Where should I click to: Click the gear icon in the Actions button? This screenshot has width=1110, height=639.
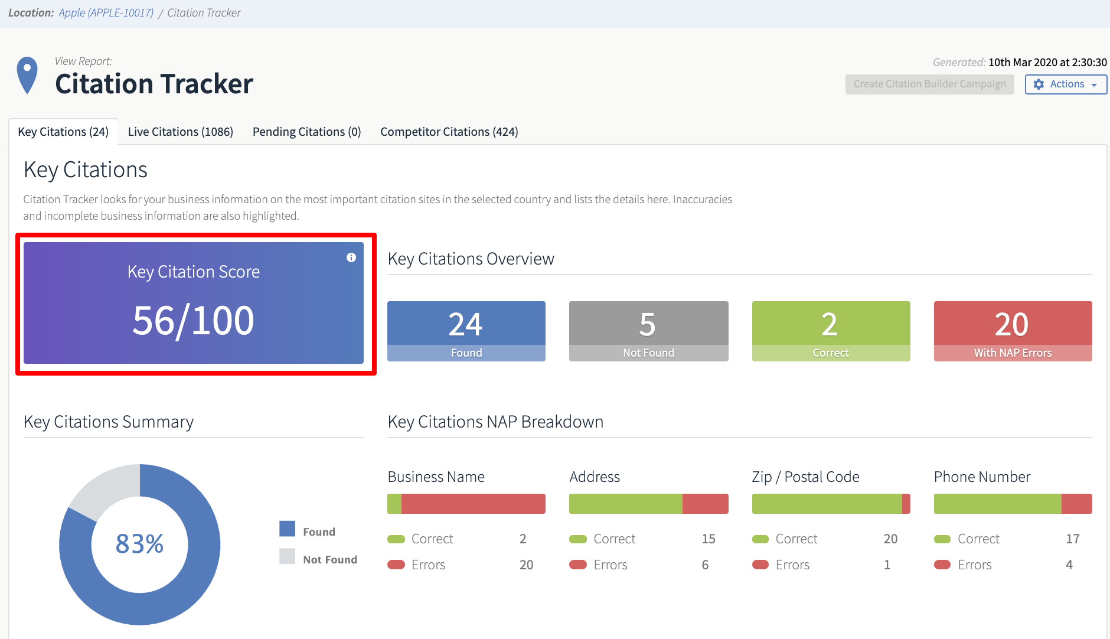1039,84
